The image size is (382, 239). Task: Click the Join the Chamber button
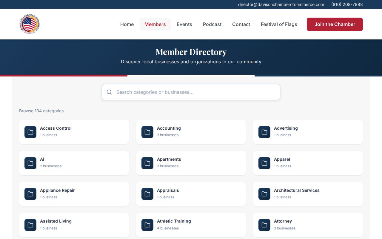click(335, 24)
